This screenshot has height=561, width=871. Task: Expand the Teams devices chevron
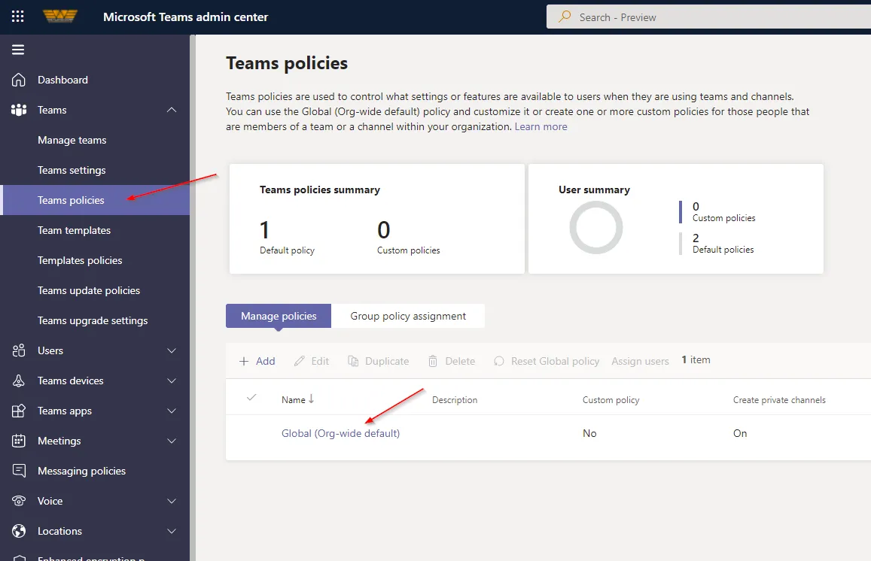pos(172,381)
